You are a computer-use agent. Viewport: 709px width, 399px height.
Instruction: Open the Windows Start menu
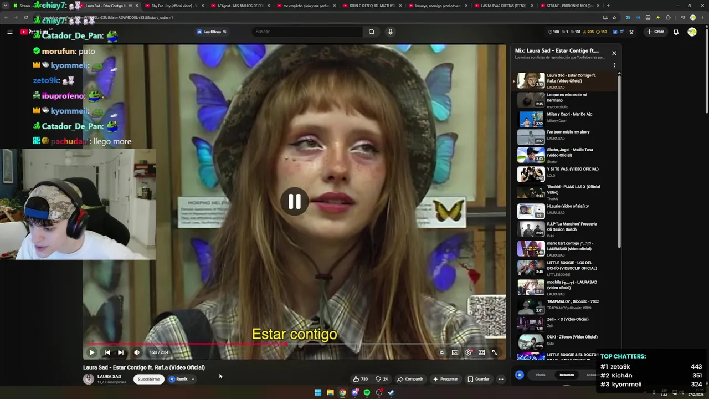coord(318,392)
